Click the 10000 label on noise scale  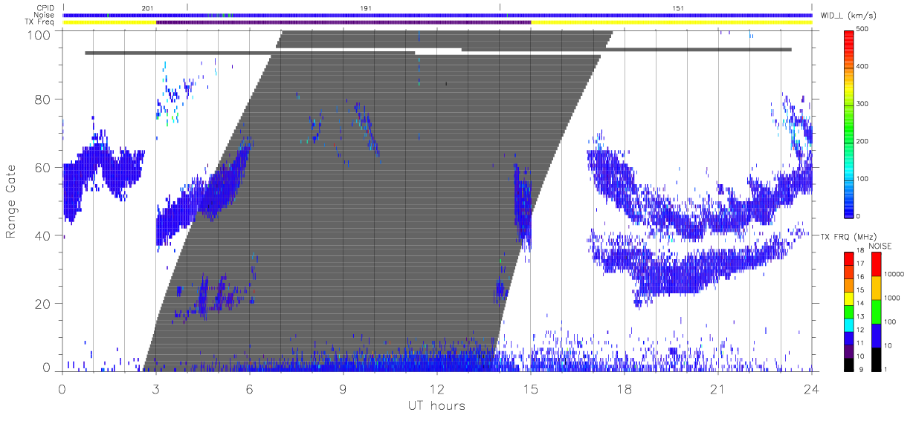pyautogui.click(x=893, y=274)
